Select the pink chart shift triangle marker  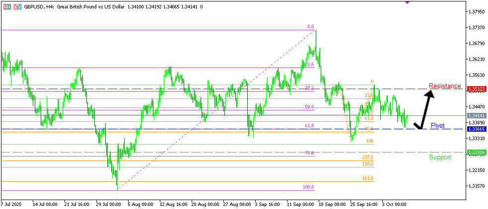[408, 2]
